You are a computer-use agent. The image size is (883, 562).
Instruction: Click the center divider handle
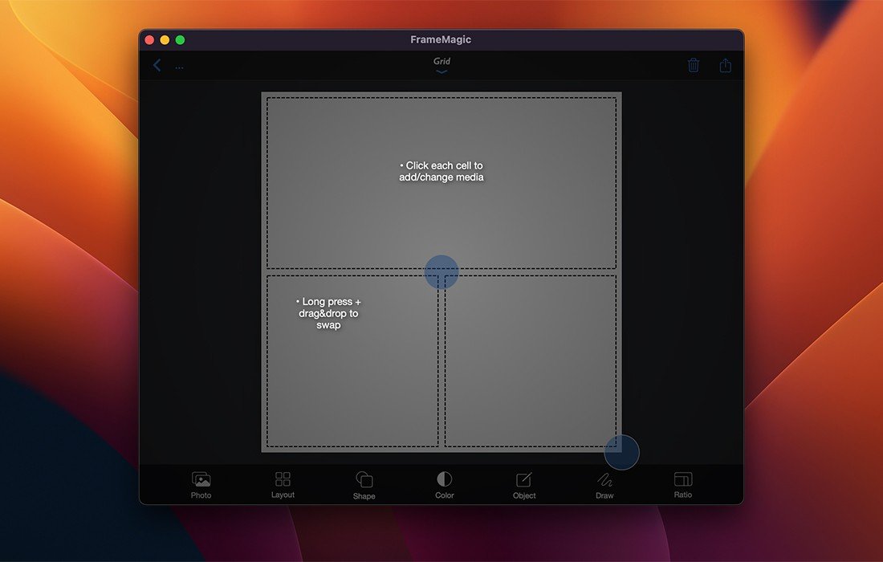[x=441, y=272]
